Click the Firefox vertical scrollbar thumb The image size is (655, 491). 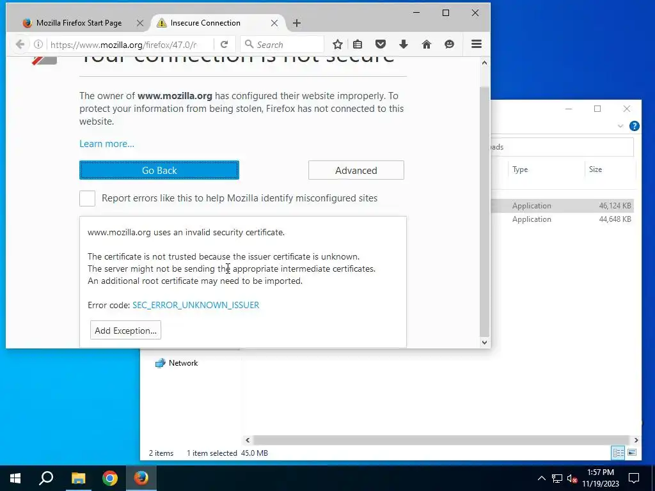click(484, 211)
